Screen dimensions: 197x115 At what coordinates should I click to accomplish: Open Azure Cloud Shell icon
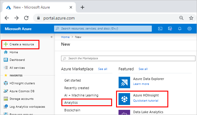160,29
